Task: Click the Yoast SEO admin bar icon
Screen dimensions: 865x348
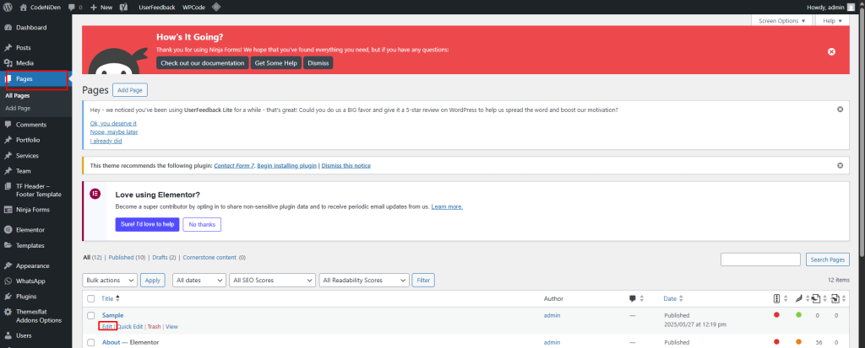Action: pyautogui.click(x=124, y=7)
